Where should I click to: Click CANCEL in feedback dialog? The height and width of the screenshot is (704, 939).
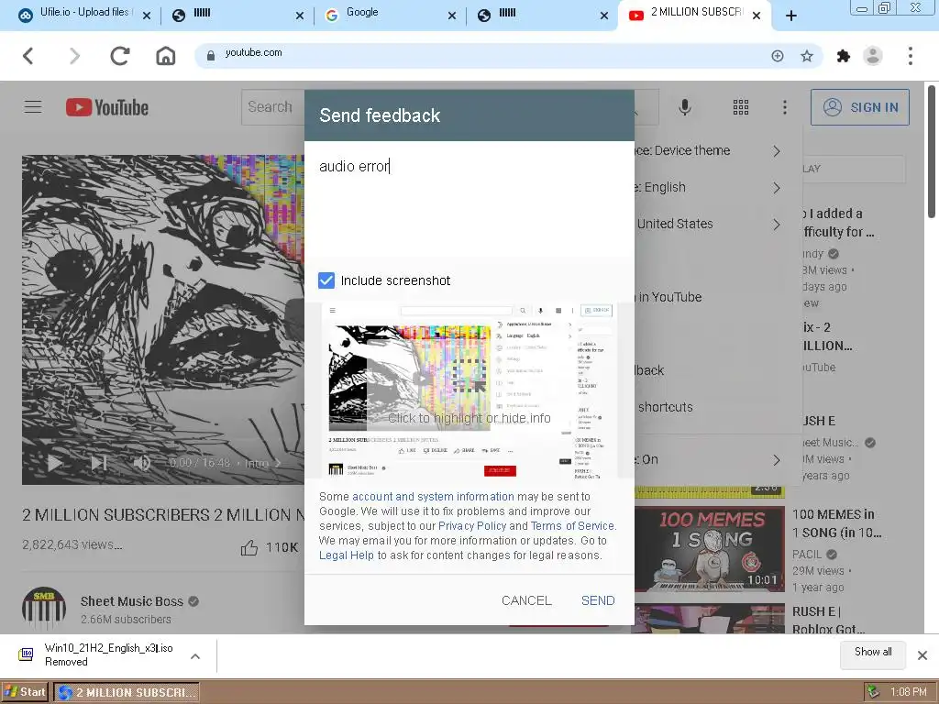pos(526,600)
